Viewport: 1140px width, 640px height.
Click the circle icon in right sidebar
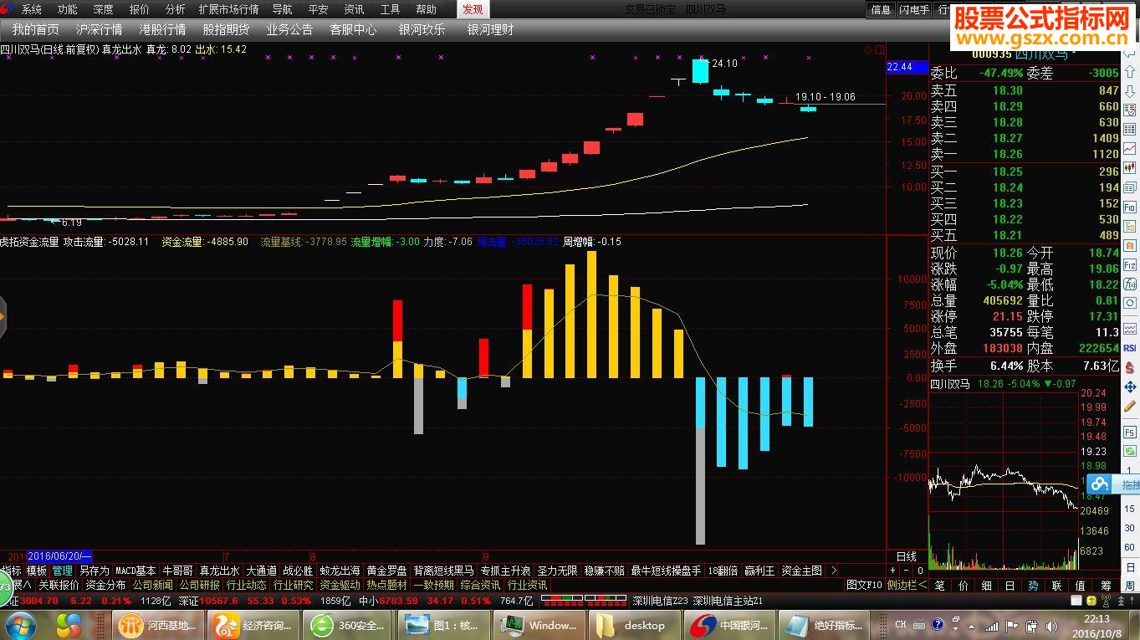(x=1129, y=303)
